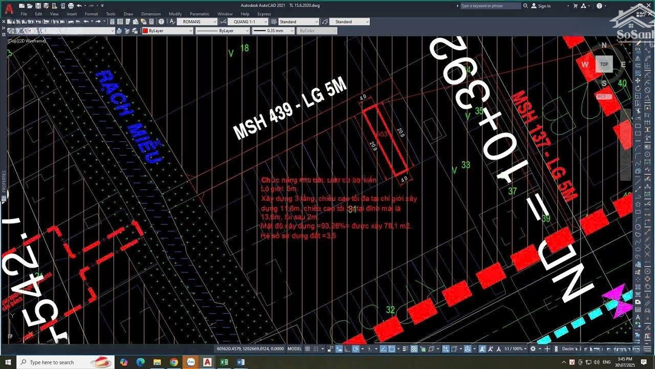The image size is (655, 369).
Task: Click the Plot printer icon in quick access toolbar
Action: 72,6
